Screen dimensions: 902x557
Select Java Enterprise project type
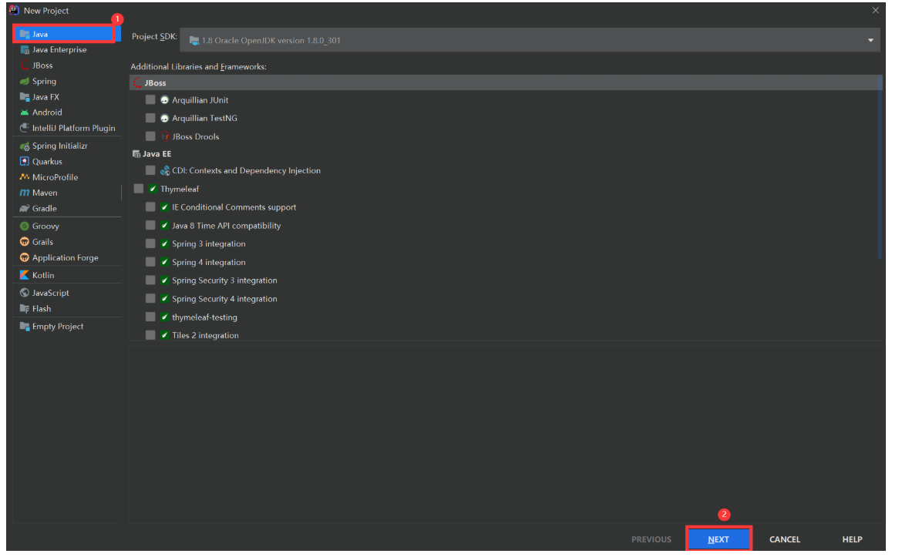click(67, 50)
